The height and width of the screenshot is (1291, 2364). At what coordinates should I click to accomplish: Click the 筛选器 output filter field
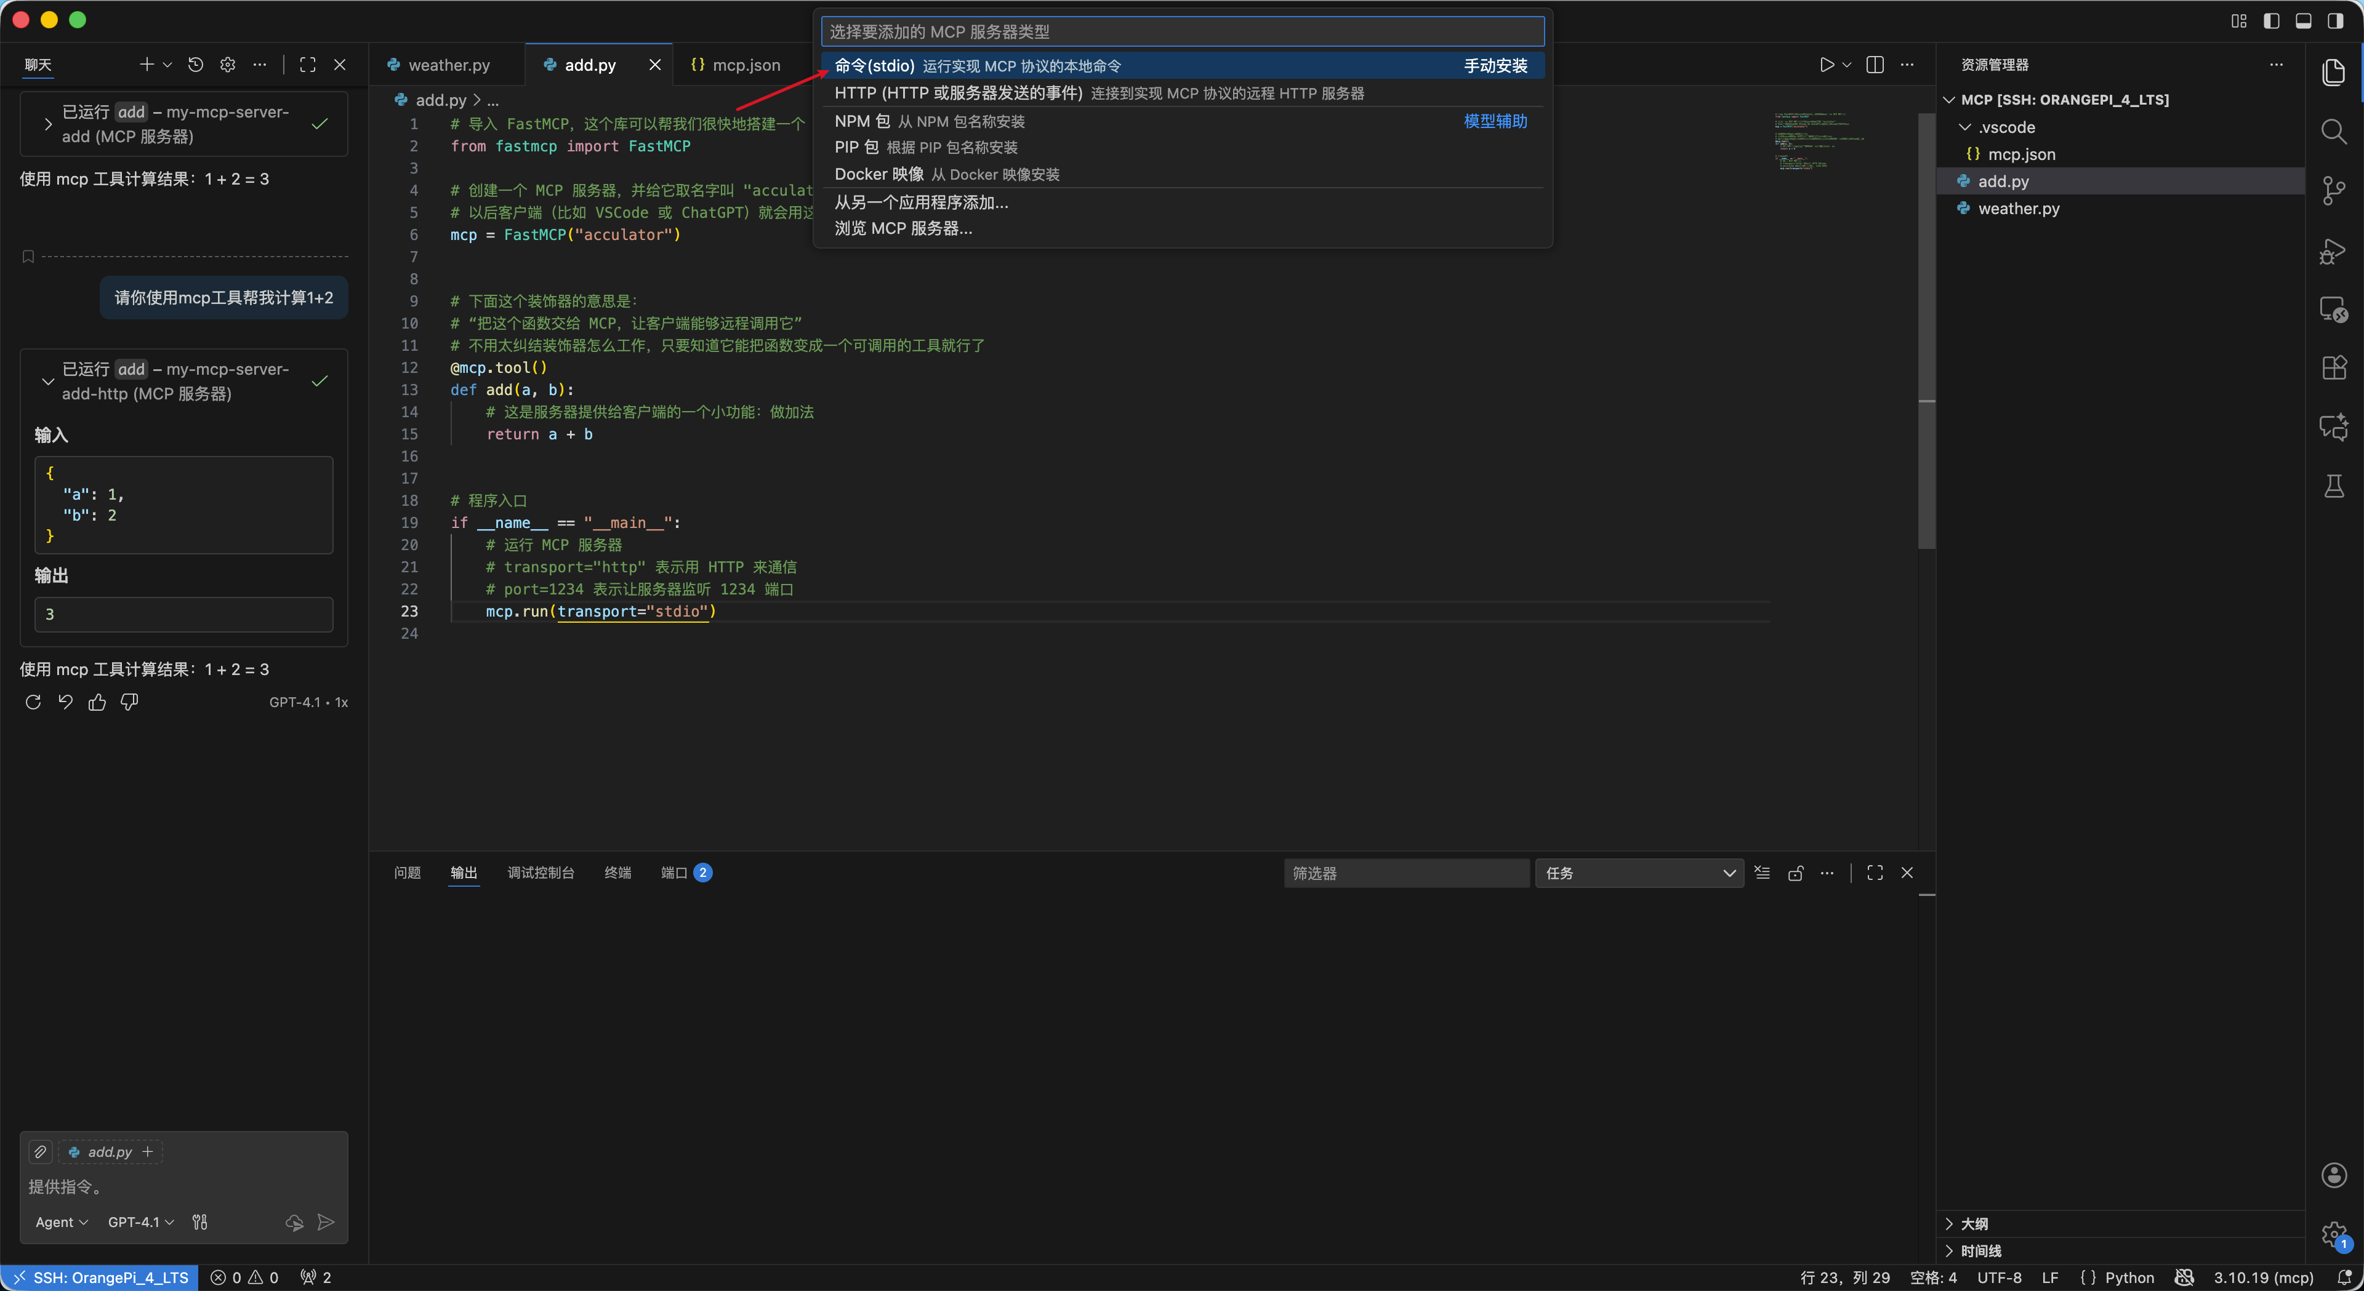tap(1405, 873)
